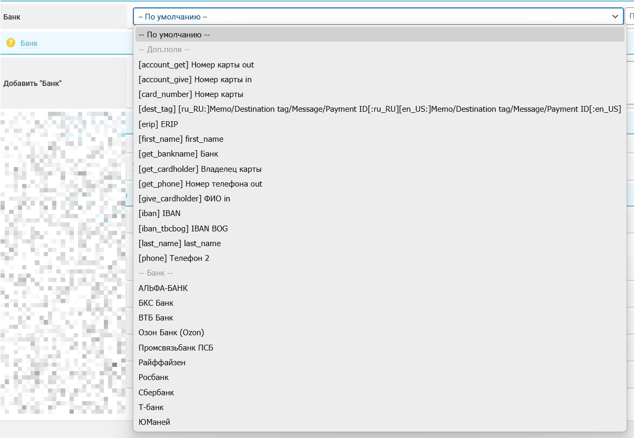Viewport: 634px width, 438px height.
Task: Select '[iban_tbcbog] IBAN BOG' option
Action: point(183,228)
